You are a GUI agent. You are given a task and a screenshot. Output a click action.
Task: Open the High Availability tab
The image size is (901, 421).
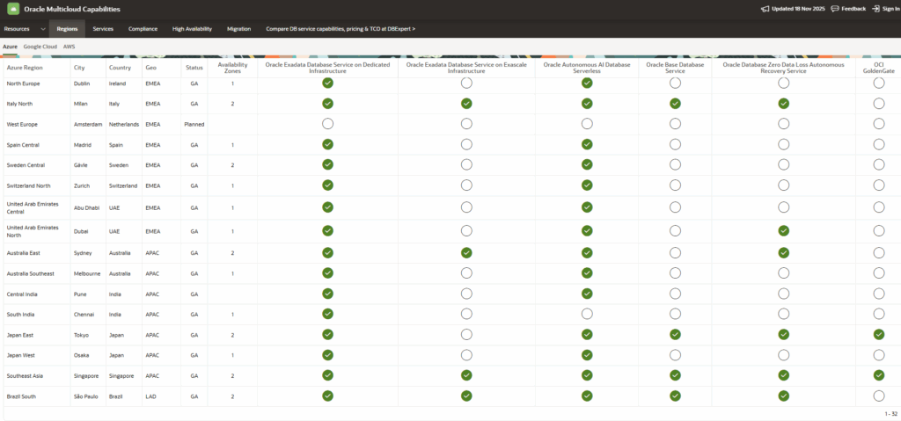[192, 29]
